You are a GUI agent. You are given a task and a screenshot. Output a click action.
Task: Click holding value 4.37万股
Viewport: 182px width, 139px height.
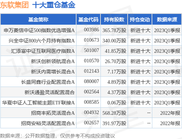pos(117,92)
